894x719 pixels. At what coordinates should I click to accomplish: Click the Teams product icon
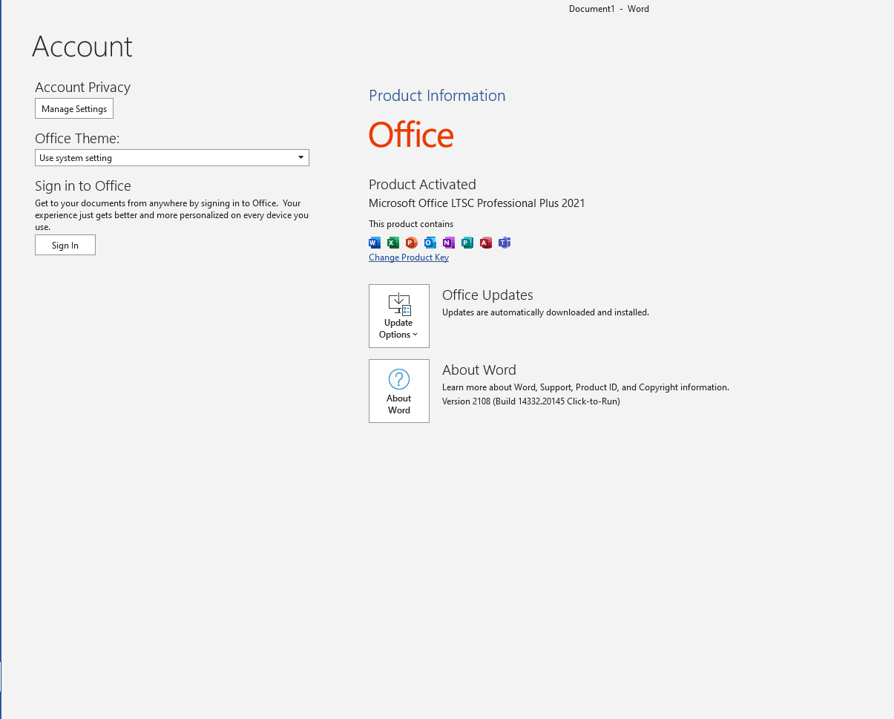pos(504,243)
